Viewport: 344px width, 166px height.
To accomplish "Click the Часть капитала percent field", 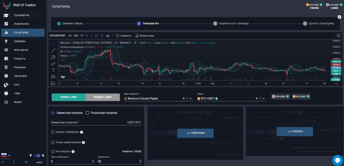I will [x=73, y=161].
